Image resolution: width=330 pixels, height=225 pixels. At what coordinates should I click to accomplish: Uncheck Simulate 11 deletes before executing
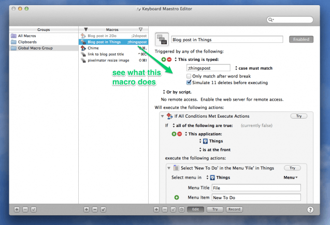[x=189, y=83]
